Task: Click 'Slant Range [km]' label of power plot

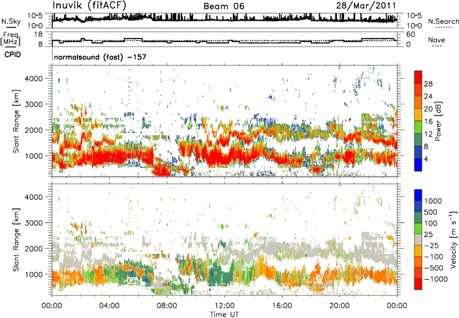Action: click(17, 121)
